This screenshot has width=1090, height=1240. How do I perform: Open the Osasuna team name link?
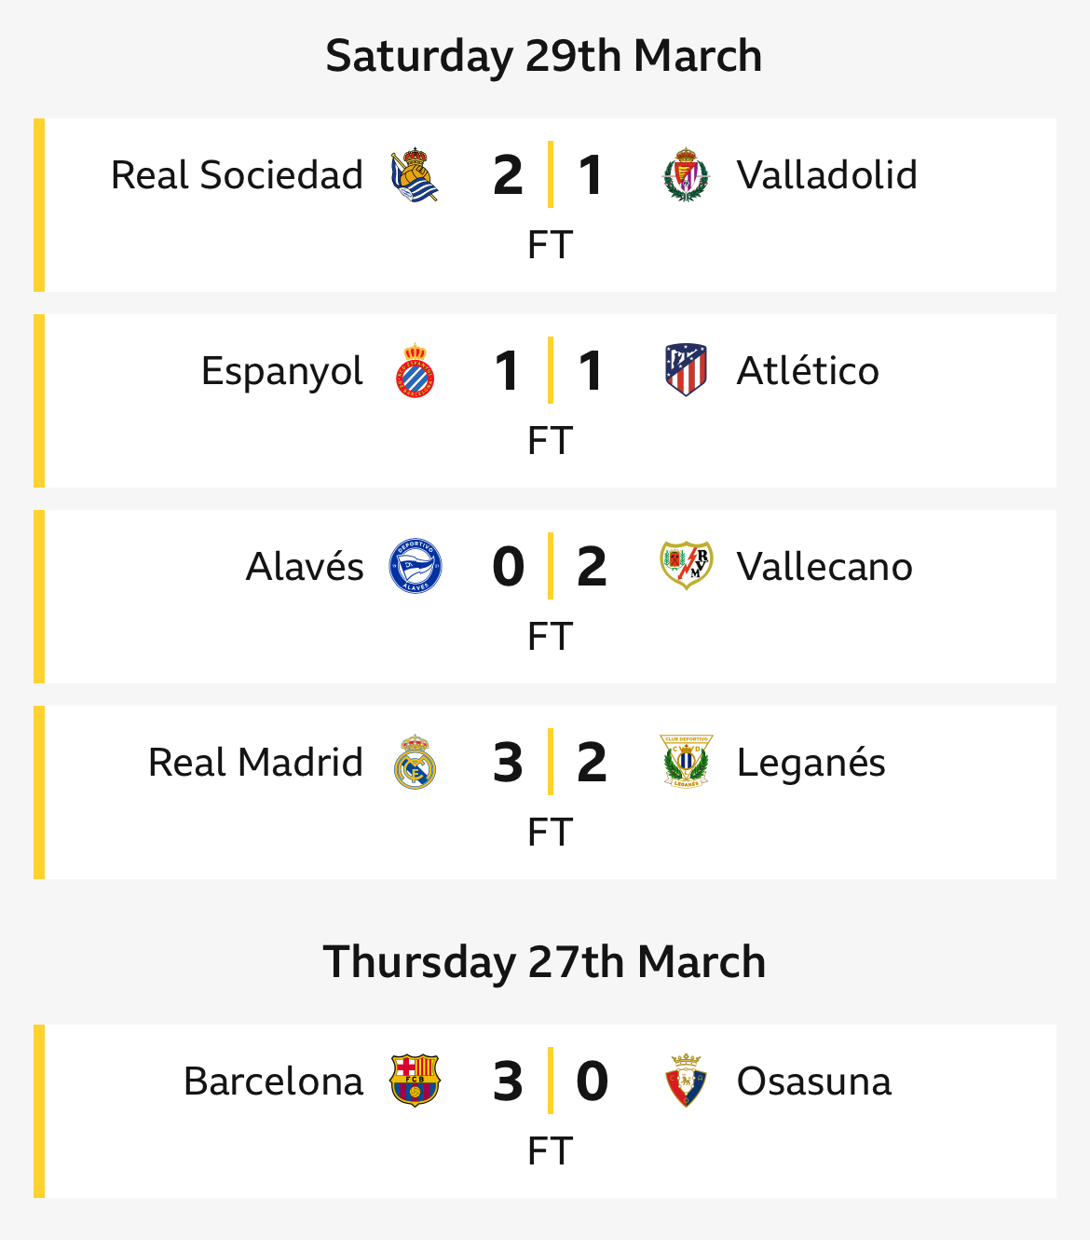pos(814,1082)
